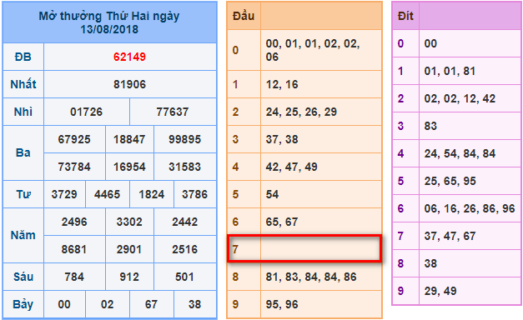Click Đít row 5 values 25, 65, 95
This screenshot has width=523, height=320.
pos(450,181)
